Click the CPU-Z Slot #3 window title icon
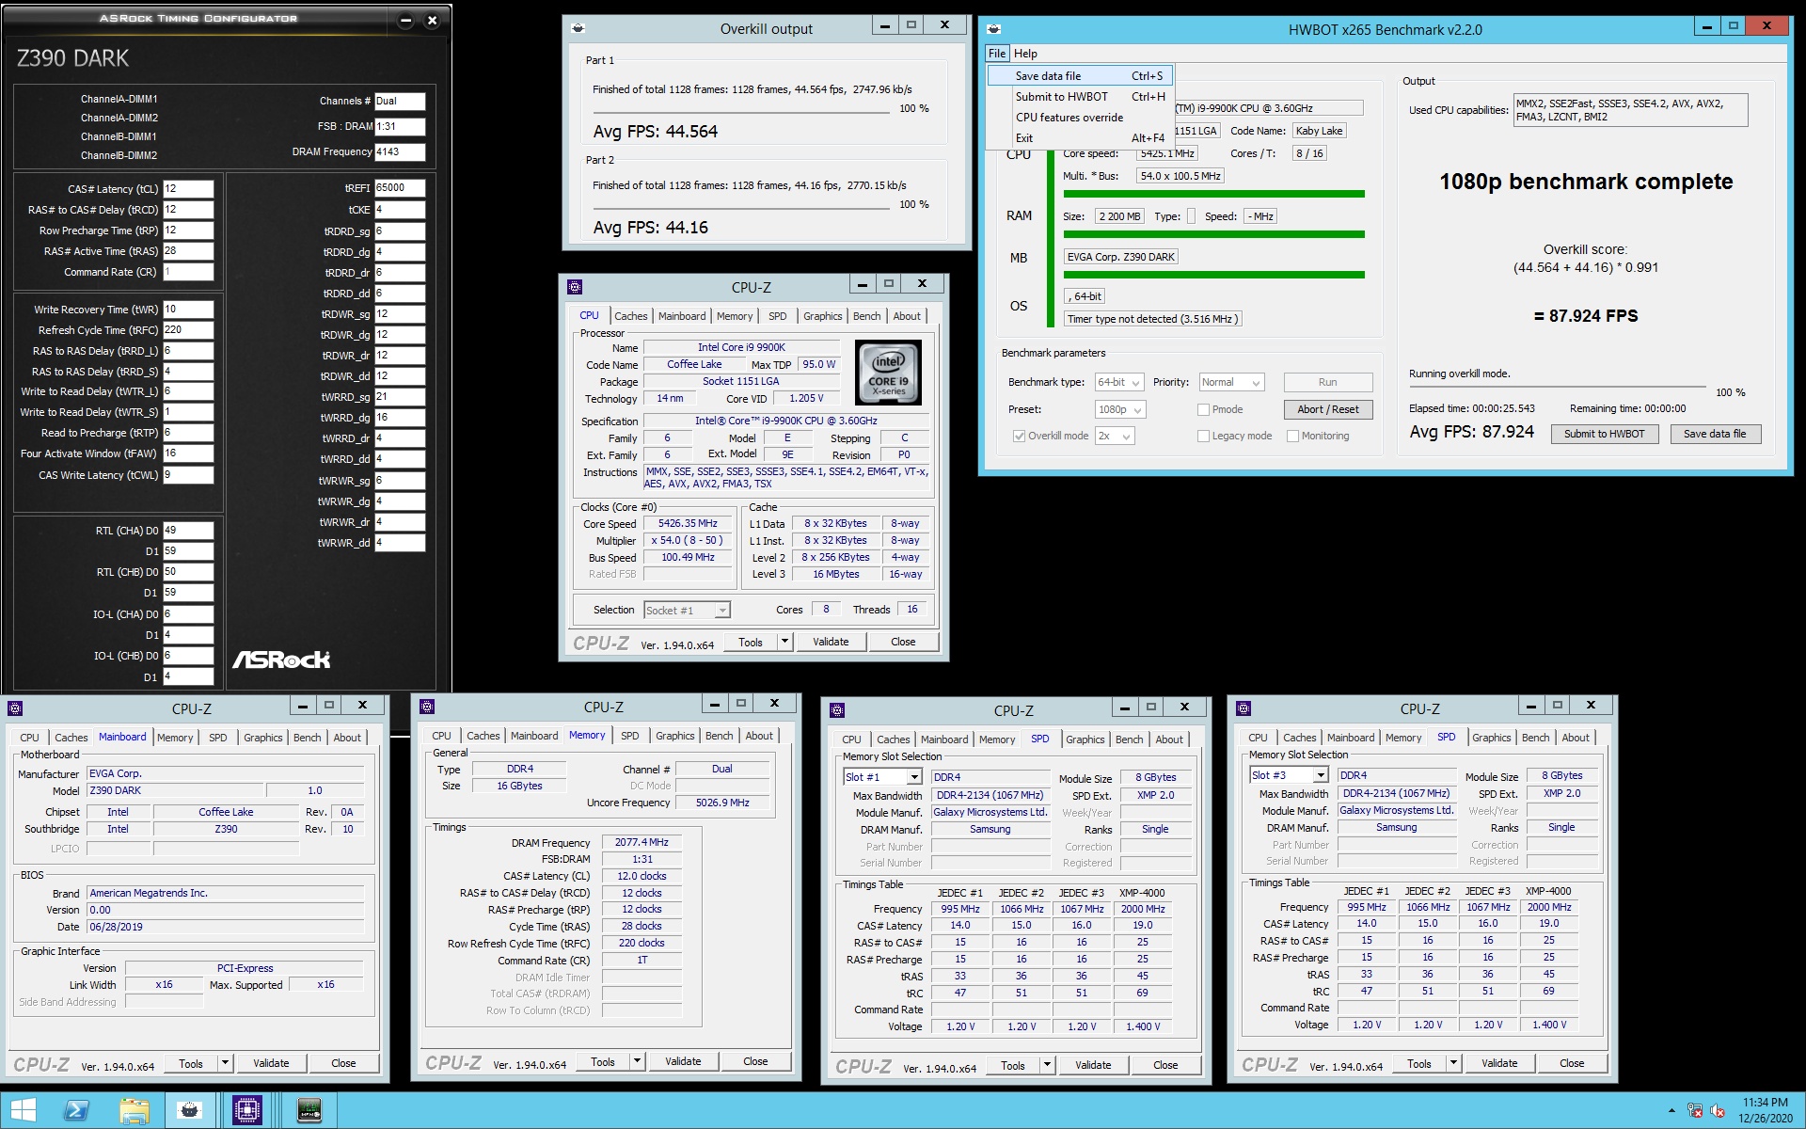 [1244, 708]
